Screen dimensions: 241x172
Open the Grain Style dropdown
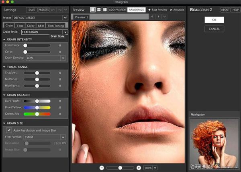point(65,32)
